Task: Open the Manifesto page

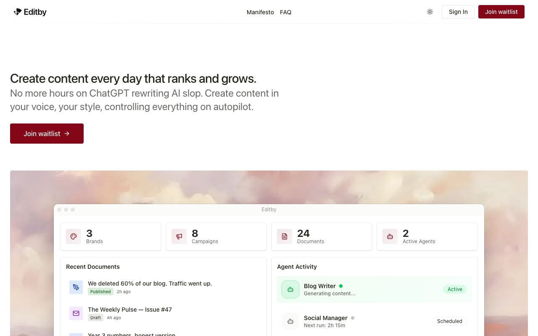Action: (x=260, y=12)
